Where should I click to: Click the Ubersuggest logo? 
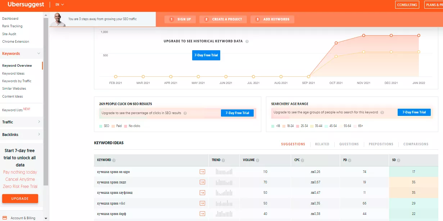(x=26, y=5)
